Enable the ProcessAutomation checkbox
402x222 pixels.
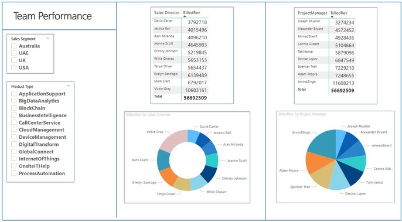(x=14, y=173)
